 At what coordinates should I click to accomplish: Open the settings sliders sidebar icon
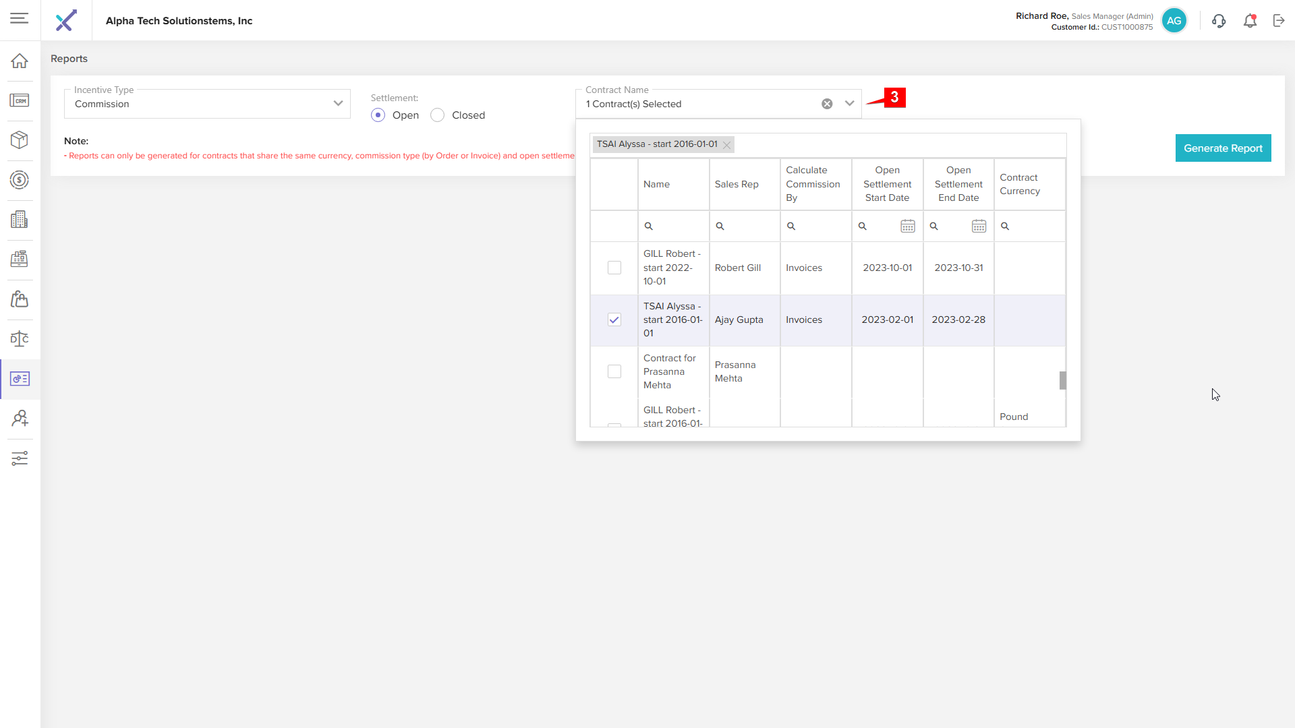click(20, 458)
